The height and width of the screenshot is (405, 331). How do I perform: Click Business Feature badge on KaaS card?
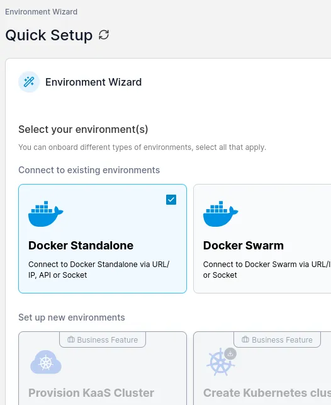103,339
